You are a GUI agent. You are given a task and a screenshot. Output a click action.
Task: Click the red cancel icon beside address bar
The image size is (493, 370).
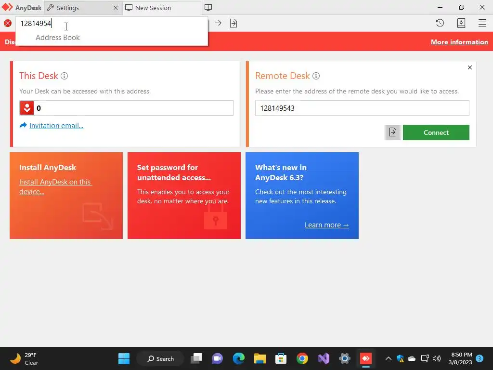(x=8, y=23)
